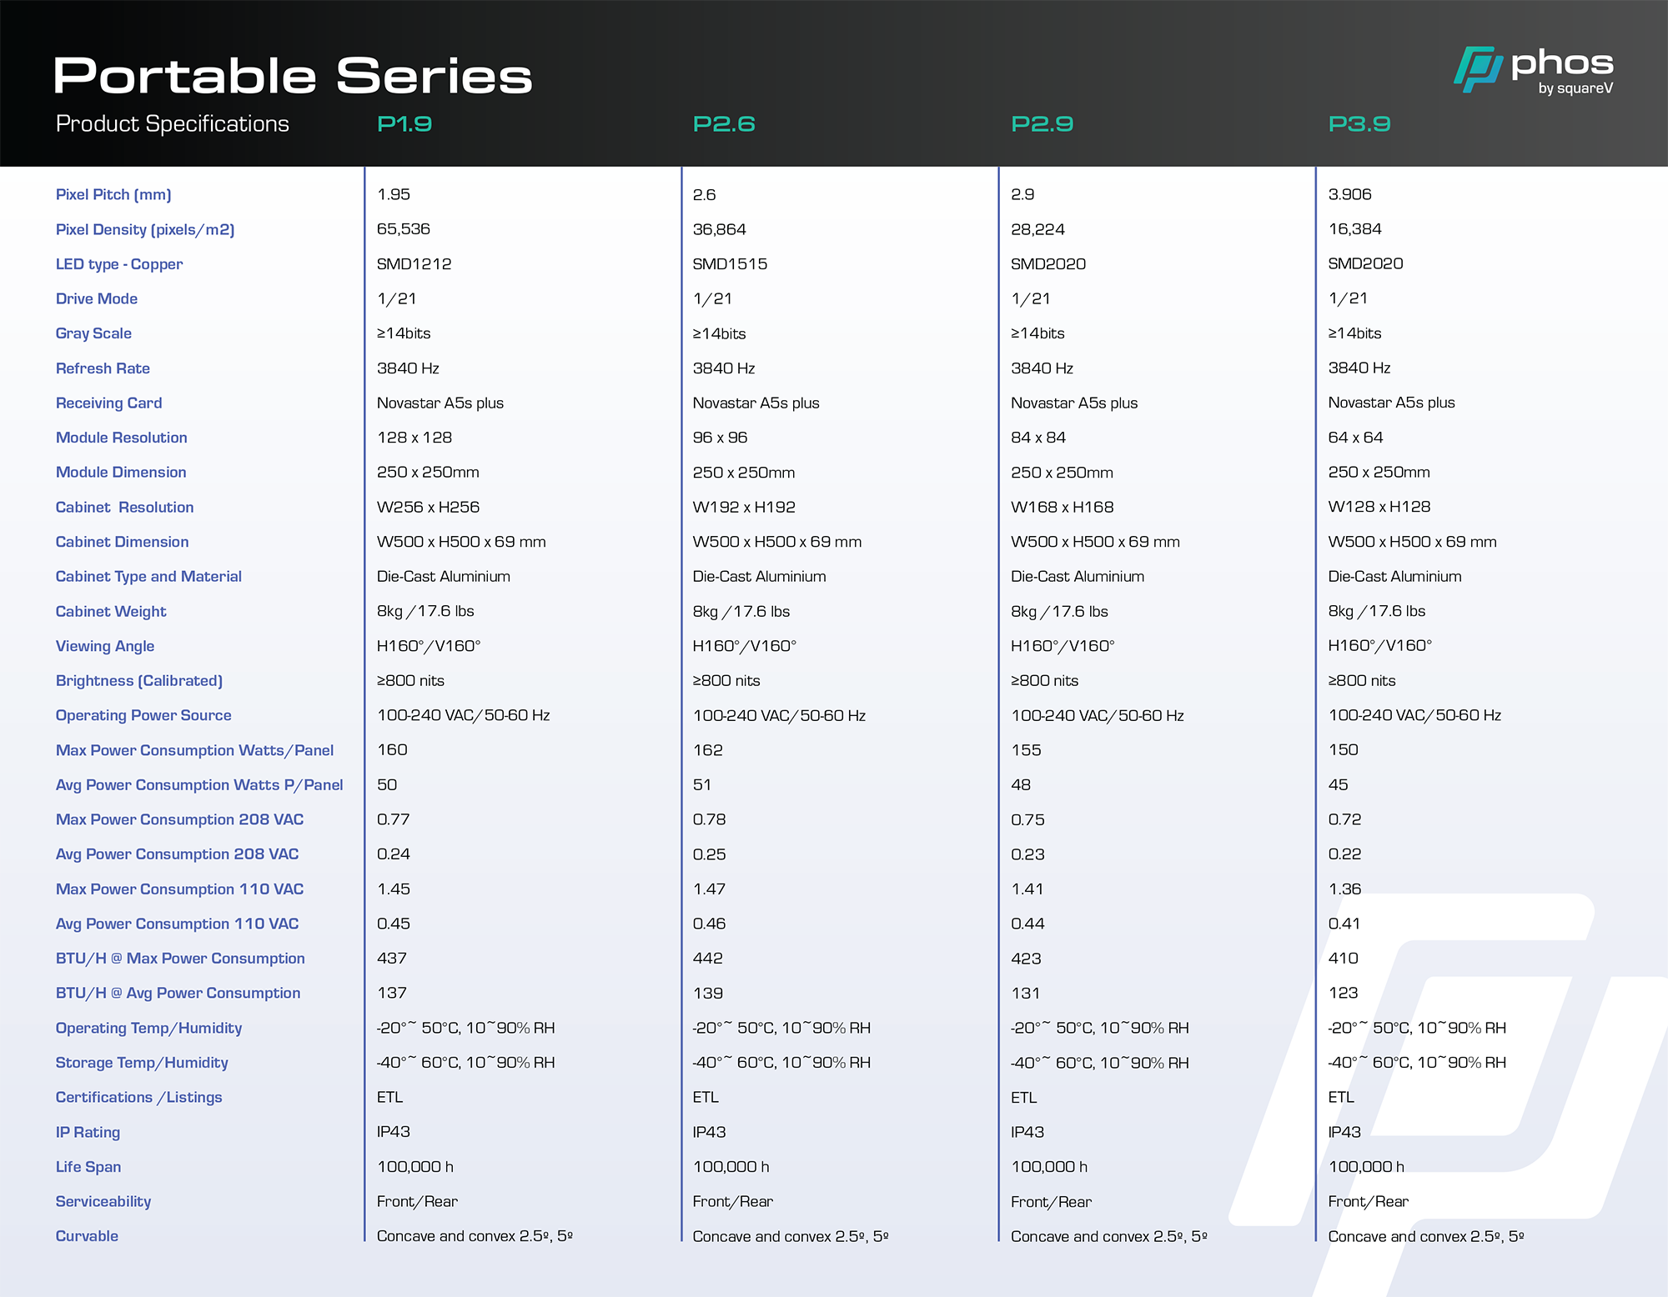Select the P3.9 column header

click(x=1359, y=124)
